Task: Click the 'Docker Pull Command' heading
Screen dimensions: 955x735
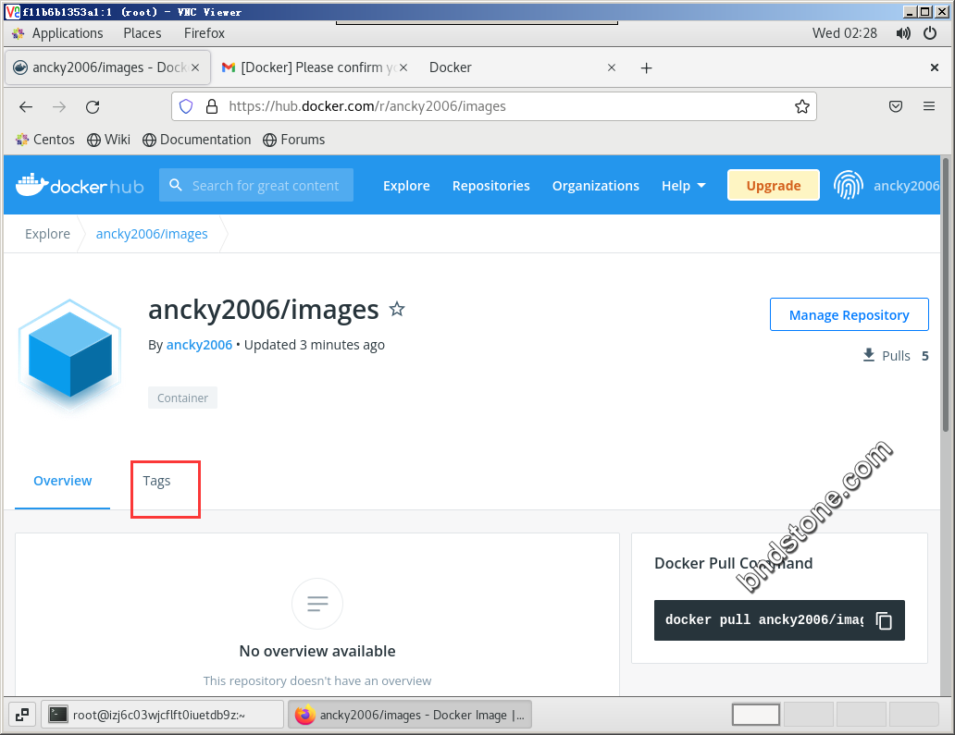Action: (733, 563)
